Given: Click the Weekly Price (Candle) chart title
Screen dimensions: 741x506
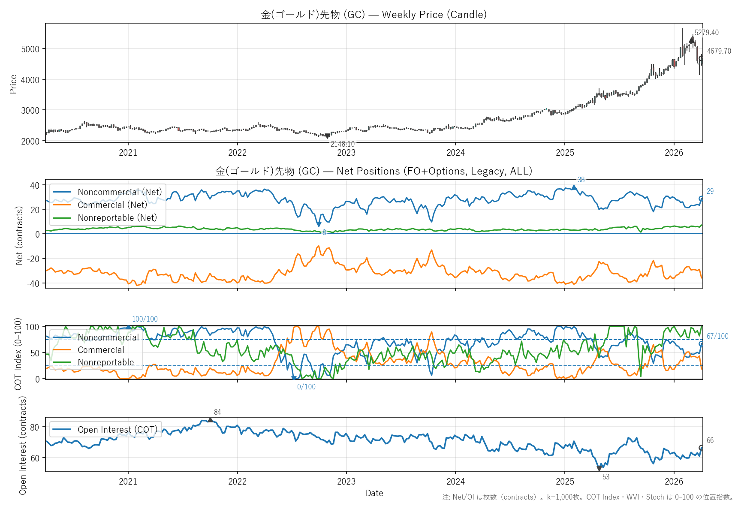Looking at the screenshot, I should [374, 15].
